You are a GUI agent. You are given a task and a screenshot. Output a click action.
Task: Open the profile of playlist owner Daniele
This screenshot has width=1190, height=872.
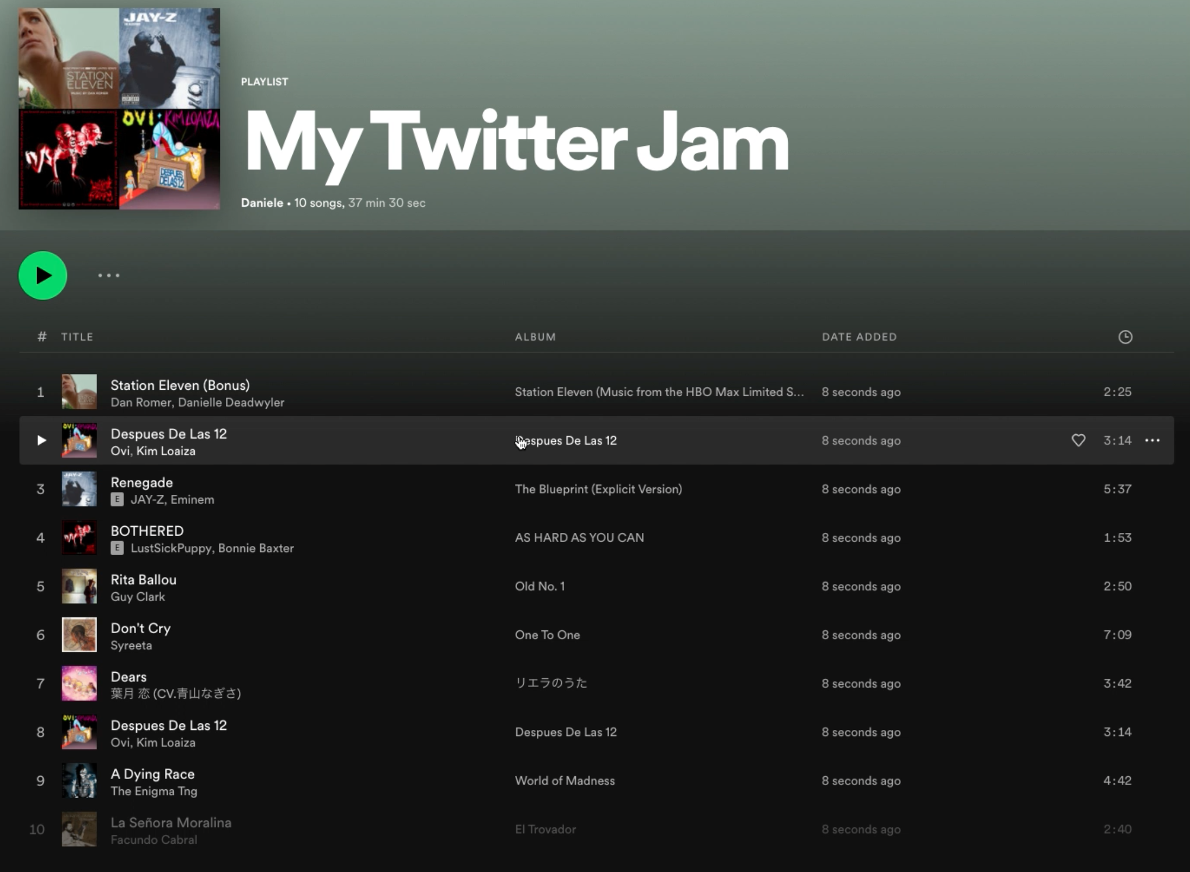(262, 202)
